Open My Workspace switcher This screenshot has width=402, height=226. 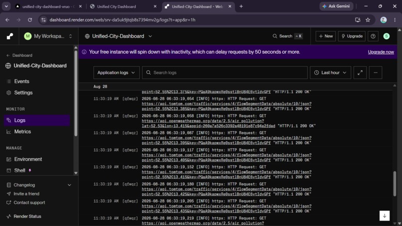[48, 36]
